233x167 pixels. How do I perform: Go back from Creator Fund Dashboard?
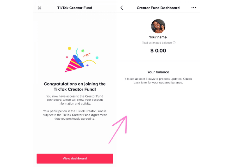click(122, 8)
